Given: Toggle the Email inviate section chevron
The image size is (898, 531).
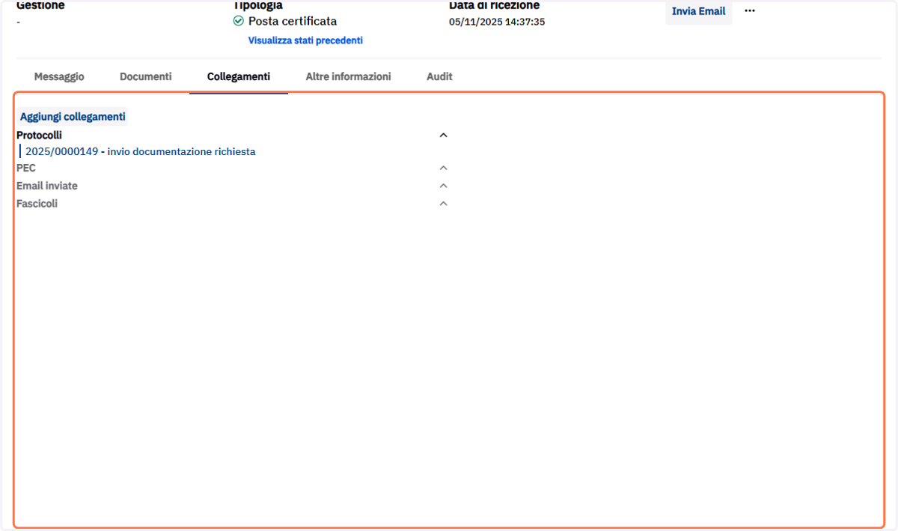Looking at the screenshot, I should (x=443, y=186).
